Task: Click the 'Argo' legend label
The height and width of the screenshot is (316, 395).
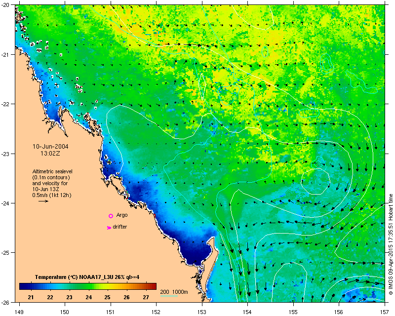Action: (x=122, y=215)
